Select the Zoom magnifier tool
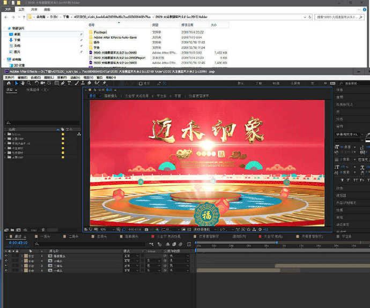Screen dimensions: 370x308 coord(29,83)
